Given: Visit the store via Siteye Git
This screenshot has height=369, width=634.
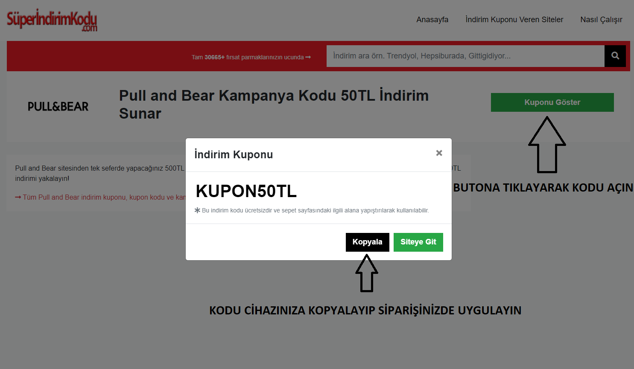Looking at the screenshot, I should (418, 242).
